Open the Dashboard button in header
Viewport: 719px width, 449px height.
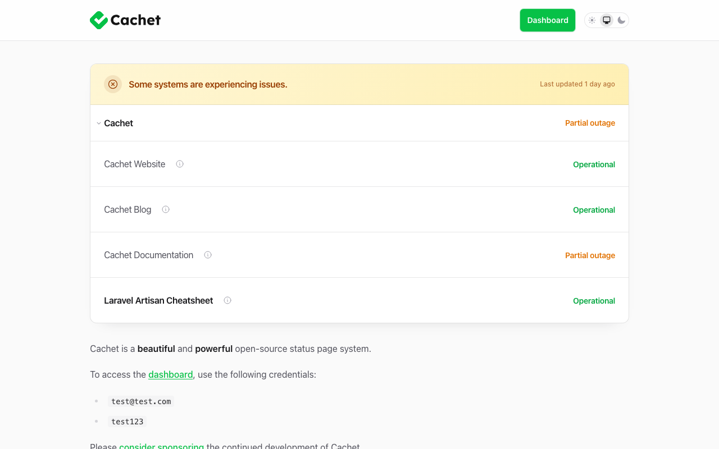[548, 20]
